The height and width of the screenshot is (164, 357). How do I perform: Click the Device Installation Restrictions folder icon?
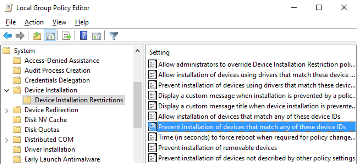click(x=27, y=100)
